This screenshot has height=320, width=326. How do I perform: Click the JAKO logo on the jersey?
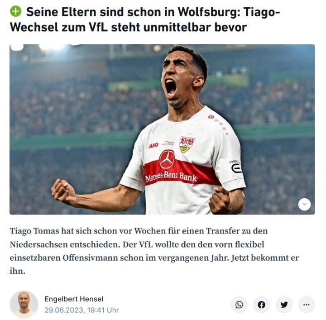(x=153, y=145)
